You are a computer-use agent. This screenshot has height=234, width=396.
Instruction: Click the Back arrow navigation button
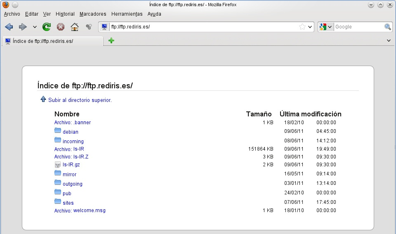pyautogui.click(x=9, y=27)
